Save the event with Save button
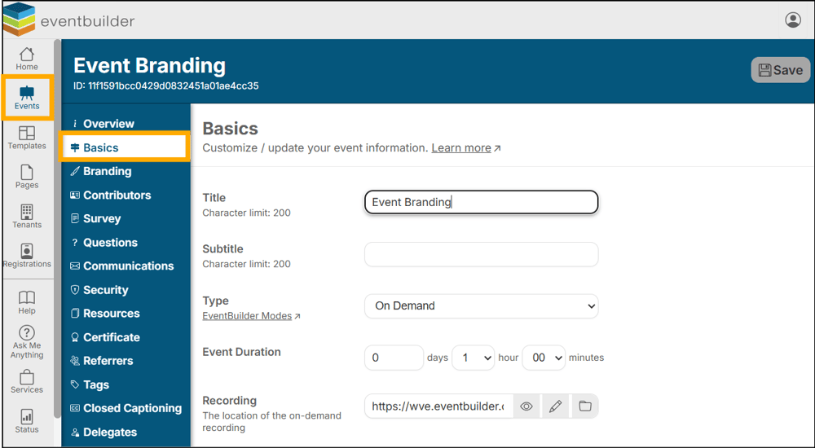This screenshot has height=448, width=815. click(x=781, y=70)
